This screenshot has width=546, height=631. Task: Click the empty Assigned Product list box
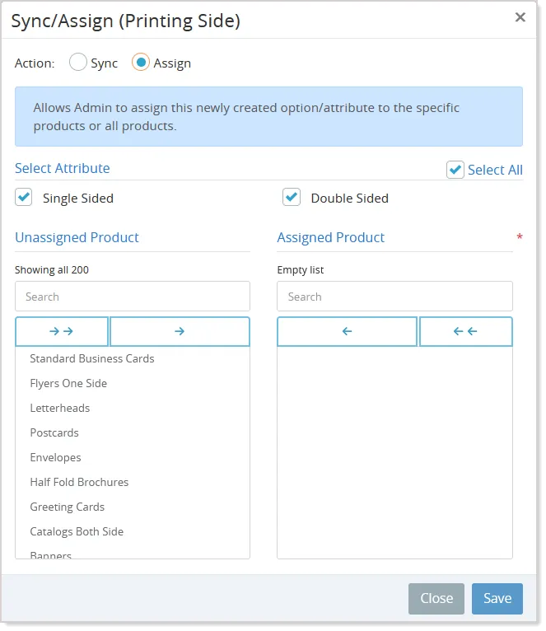(394, 452)
